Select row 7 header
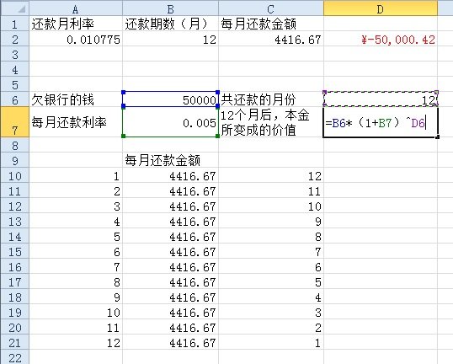The width and height of the screenshot is (453, 364). [x=14, y=122]
